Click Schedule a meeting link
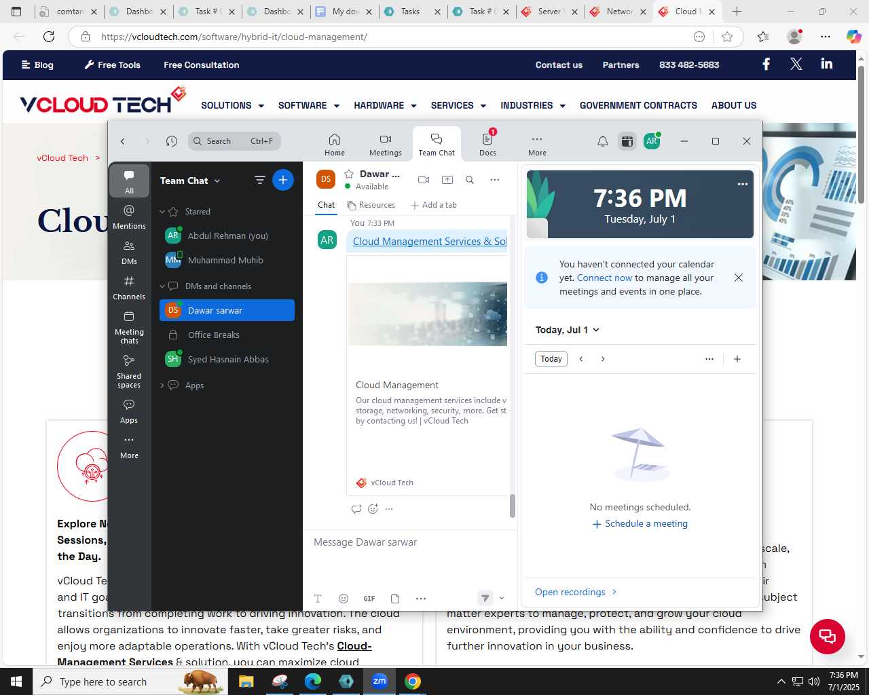The height and width of the screenshot is (695, 869). click(x=640, y=524)
